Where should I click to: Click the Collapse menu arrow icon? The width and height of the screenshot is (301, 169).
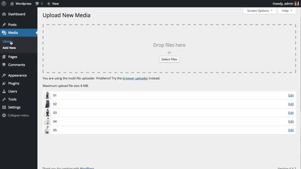pos(4,115)
